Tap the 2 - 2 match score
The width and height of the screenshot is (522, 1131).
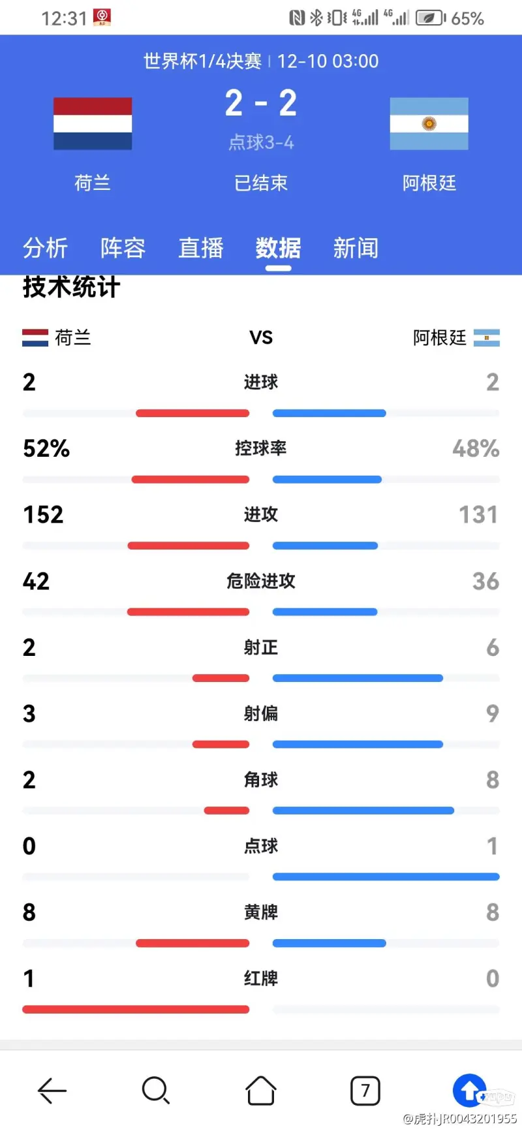point(261,103)
